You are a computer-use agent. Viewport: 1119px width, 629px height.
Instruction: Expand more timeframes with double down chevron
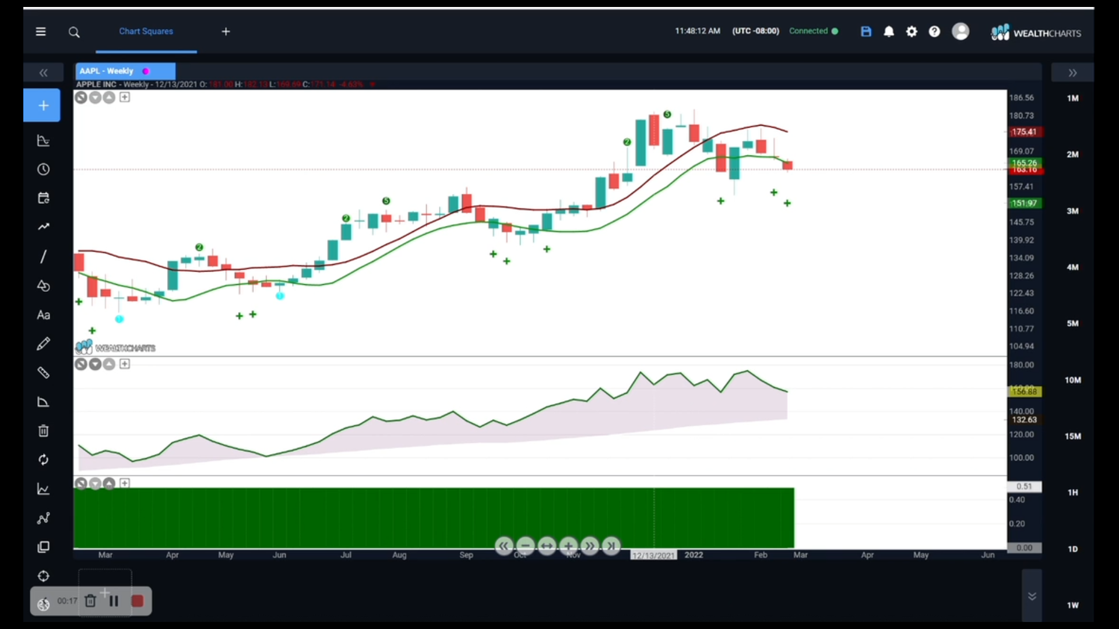pos(1032,596)
